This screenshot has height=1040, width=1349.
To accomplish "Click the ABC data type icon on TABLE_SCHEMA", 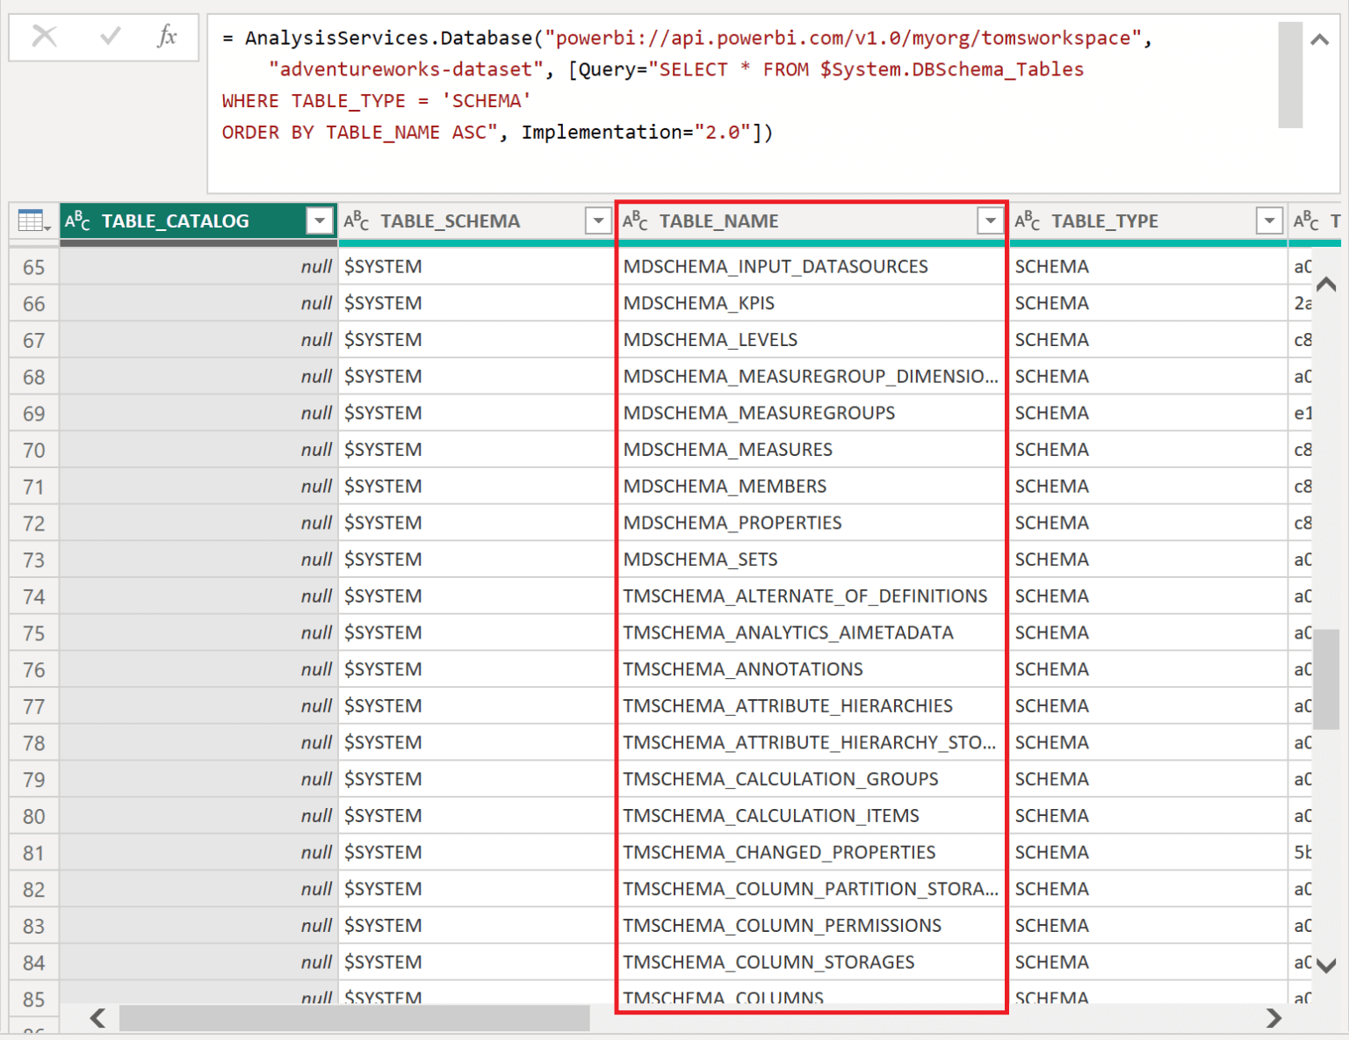I will click(x=357, y=220).
